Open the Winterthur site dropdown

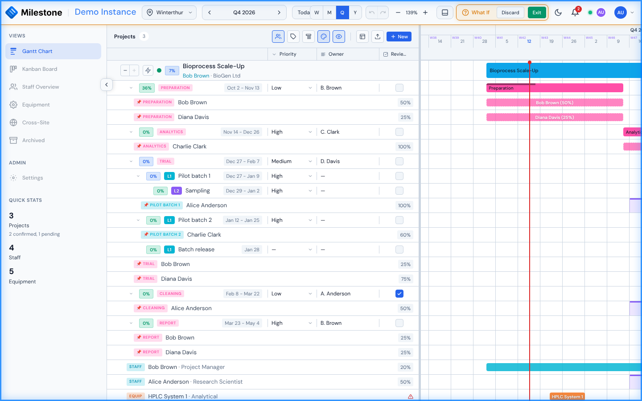169,12
